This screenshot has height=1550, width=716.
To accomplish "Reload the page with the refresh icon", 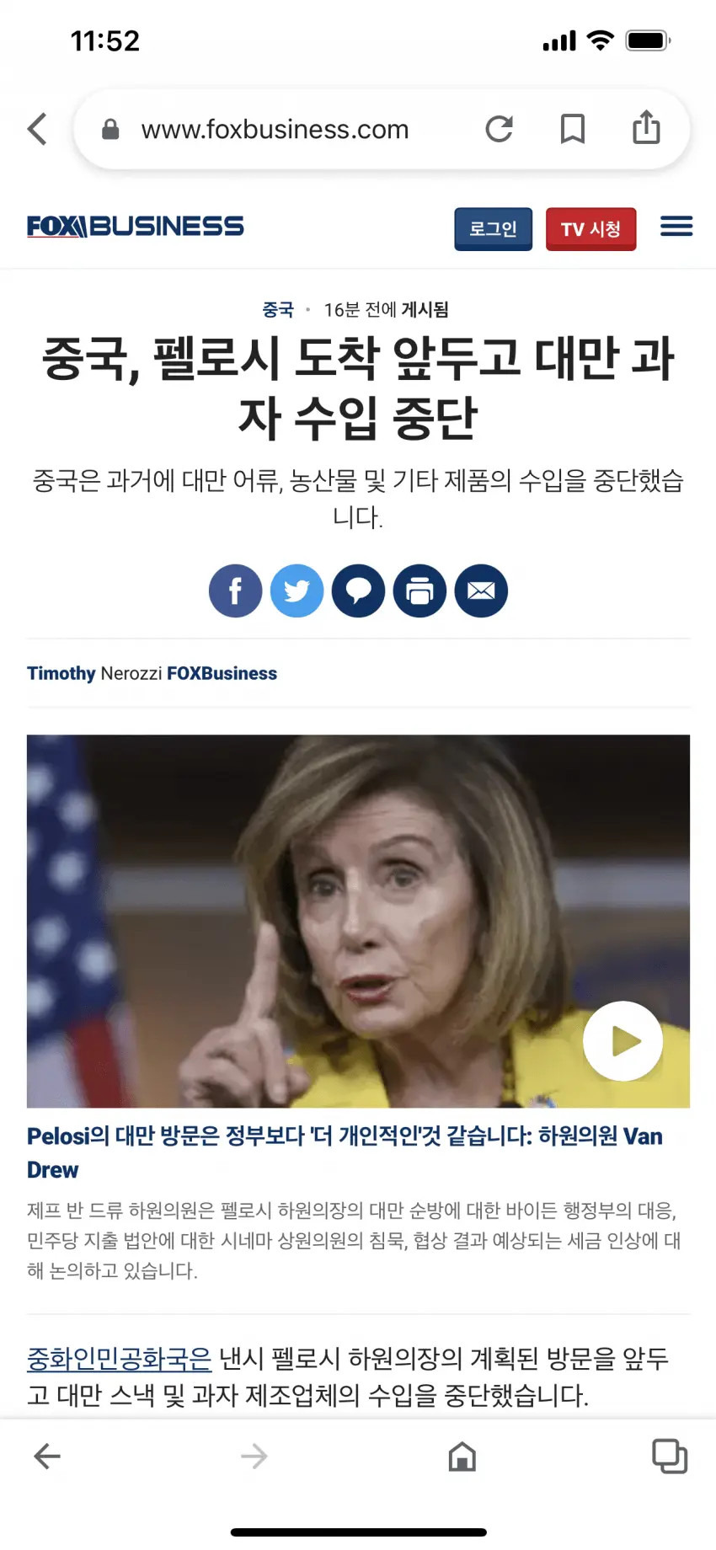I will tap(500, 129).
